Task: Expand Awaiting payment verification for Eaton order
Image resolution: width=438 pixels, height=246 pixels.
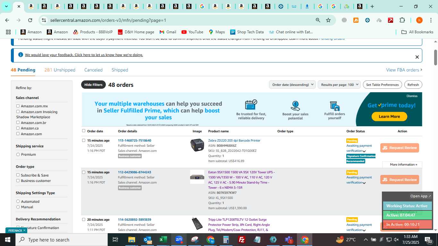Action: click(x=364, y=183)
